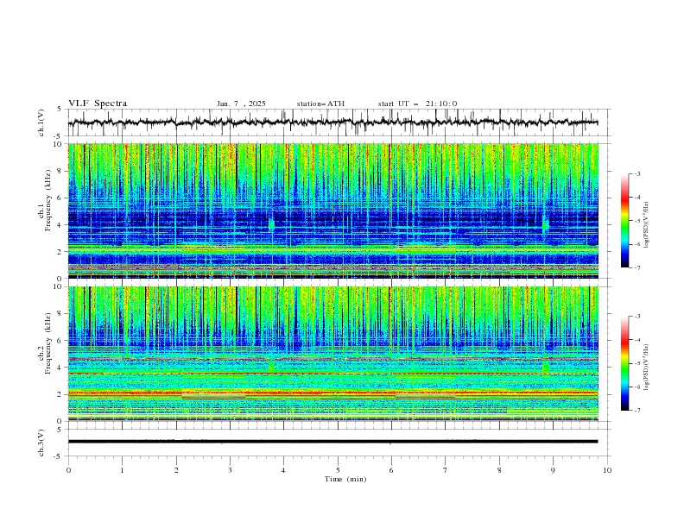Click the "station=ATH" header text

pyautogui.click(x=320, y=104)
